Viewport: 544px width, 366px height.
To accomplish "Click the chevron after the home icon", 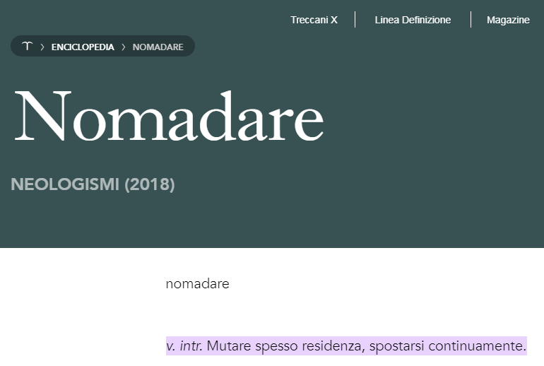I will coord(42,47).
